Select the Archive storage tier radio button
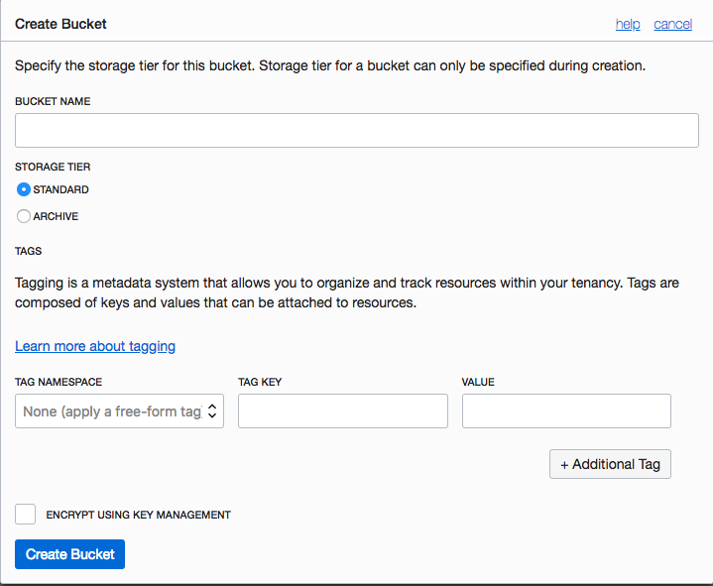 [23, 216]
